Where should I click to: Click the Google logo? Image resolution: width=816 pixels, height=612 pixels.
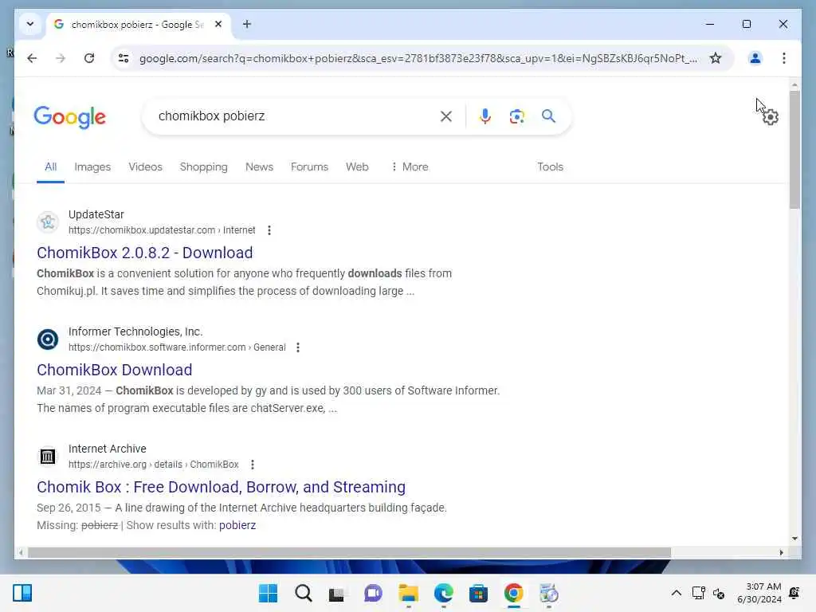click(x=70, y=117)
